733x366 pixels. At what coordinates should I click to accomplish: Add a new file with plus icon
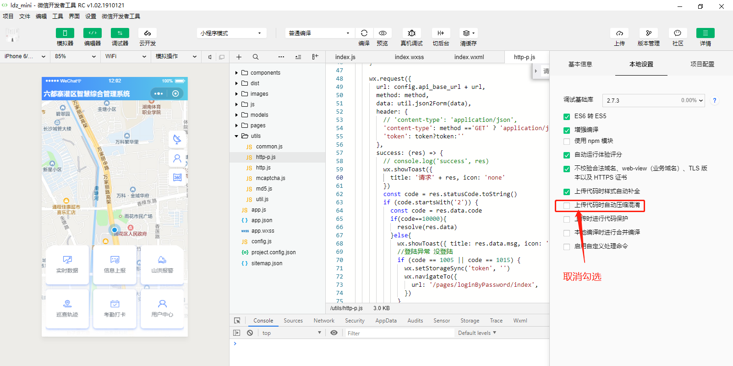click(239, 57)
